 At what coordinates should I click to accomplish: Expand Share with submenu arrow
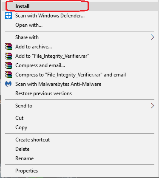152,37
